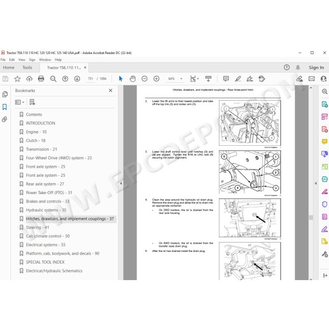Click the vertical scrollbar thumb
This screenshot has width=329, height=329.
tap(311, 218)
